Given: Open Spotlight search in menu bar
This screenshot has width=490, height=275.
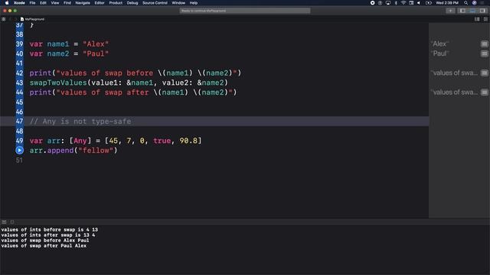Looking at the screenshot, I should [x=466, y=3].
